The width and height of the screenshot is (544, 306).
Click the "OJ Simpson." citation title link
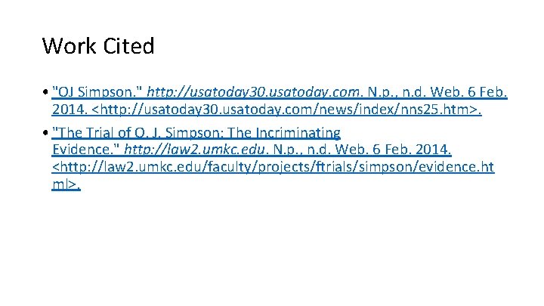point(97,92)
